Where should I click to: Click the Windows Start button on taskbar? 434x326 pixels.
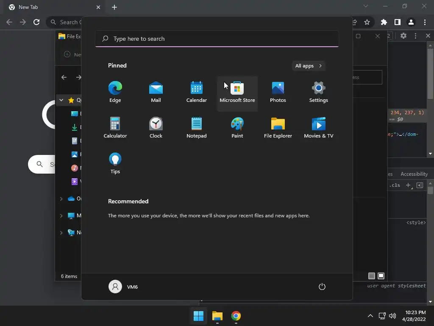click(198, 316)
